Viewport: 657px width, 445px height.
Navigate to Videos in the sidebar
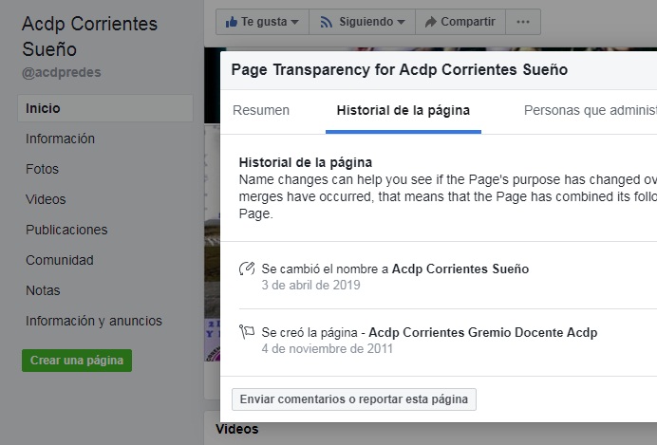tap(46, 199)
